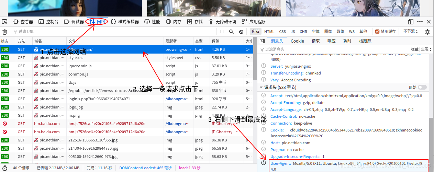Filter requests by 其他
Image resolution: width=434 pixels, height=172 pixels.
coord(363,32)
